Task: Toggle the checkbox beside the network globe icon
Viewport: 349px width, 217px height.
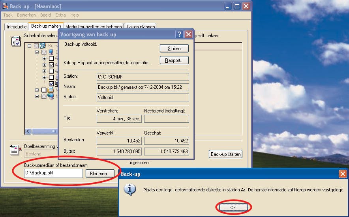Action: click(x=44, y=96)
